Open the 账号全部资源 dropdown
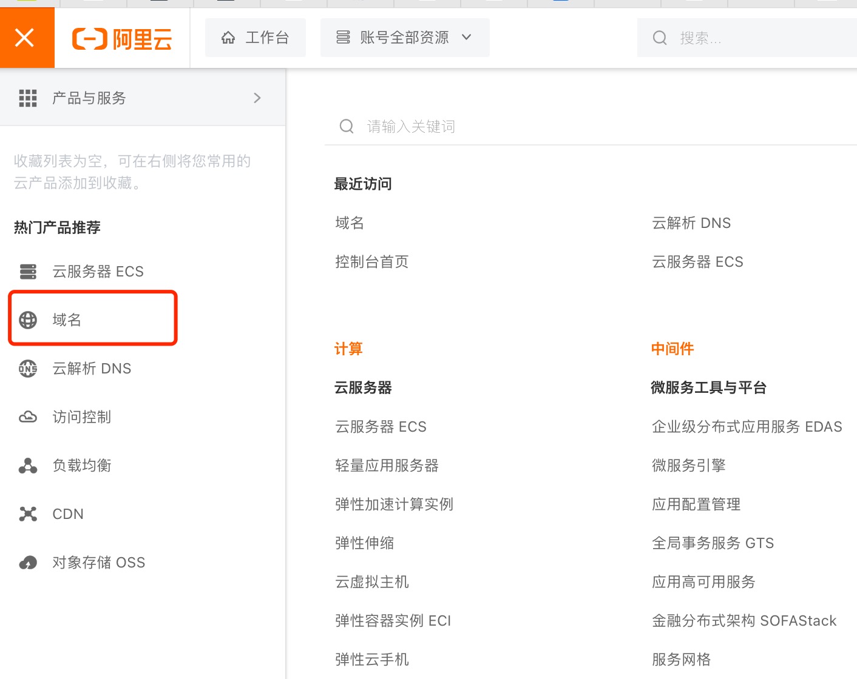This screenshot has width=857, height=679. (404, 38)
